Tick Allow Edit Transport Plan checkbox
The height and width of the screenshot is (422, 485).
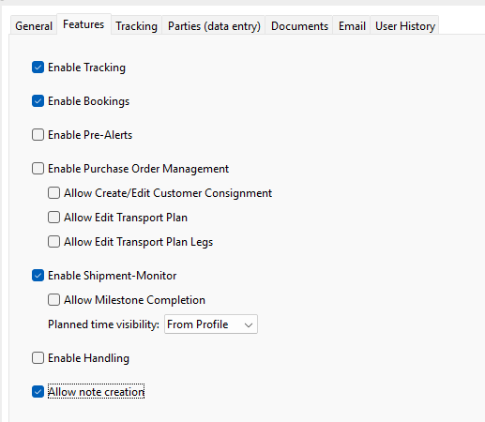[53, 218]
